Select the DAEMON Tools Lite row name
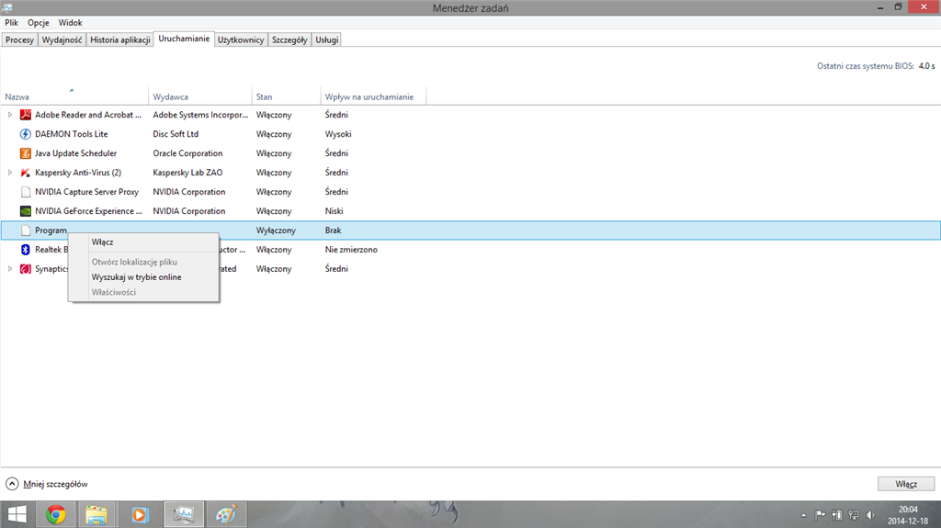 [72, 134]
